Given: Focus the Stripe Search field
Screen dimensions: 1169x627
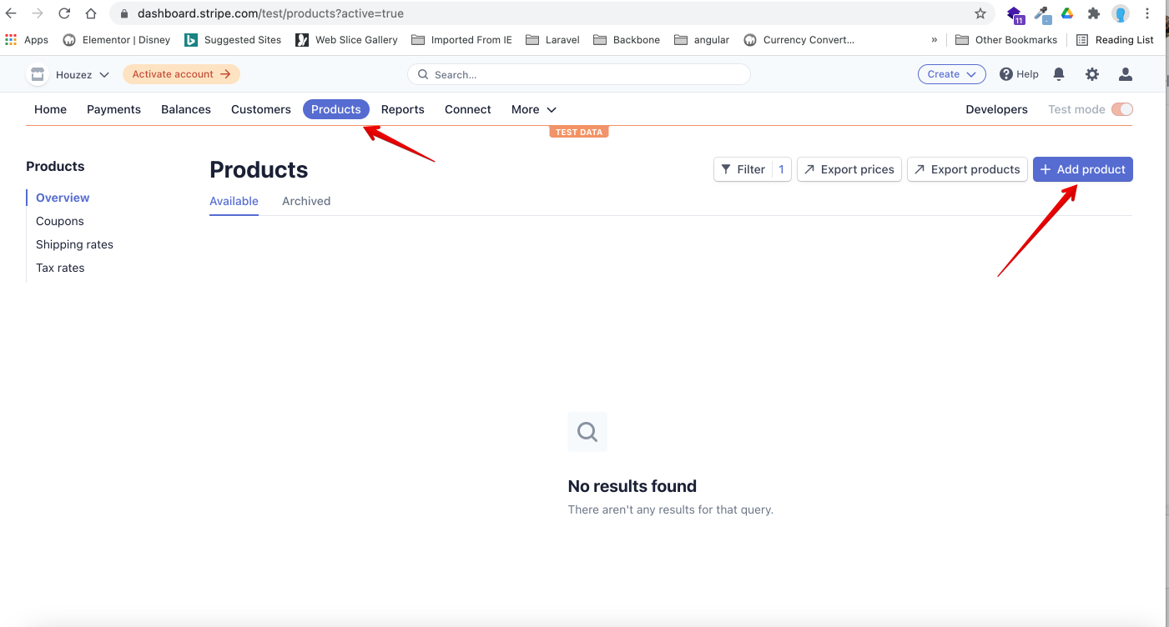Looking at the screenshot, I should click(579, 74).
